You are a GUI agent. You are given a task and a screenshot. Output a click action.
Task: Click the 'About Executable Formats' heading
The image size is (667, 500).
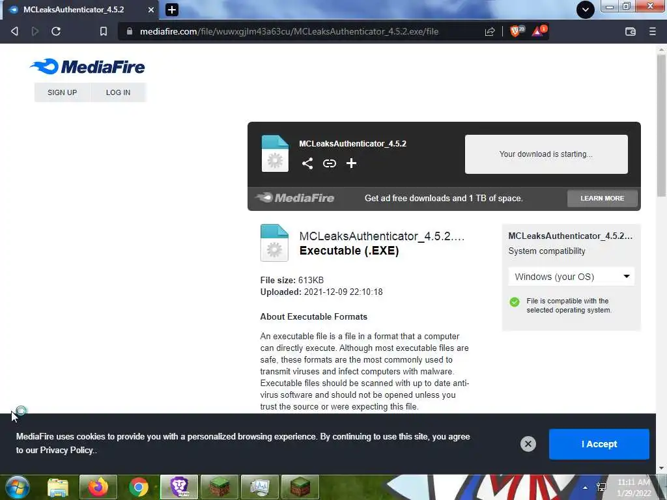313,317
